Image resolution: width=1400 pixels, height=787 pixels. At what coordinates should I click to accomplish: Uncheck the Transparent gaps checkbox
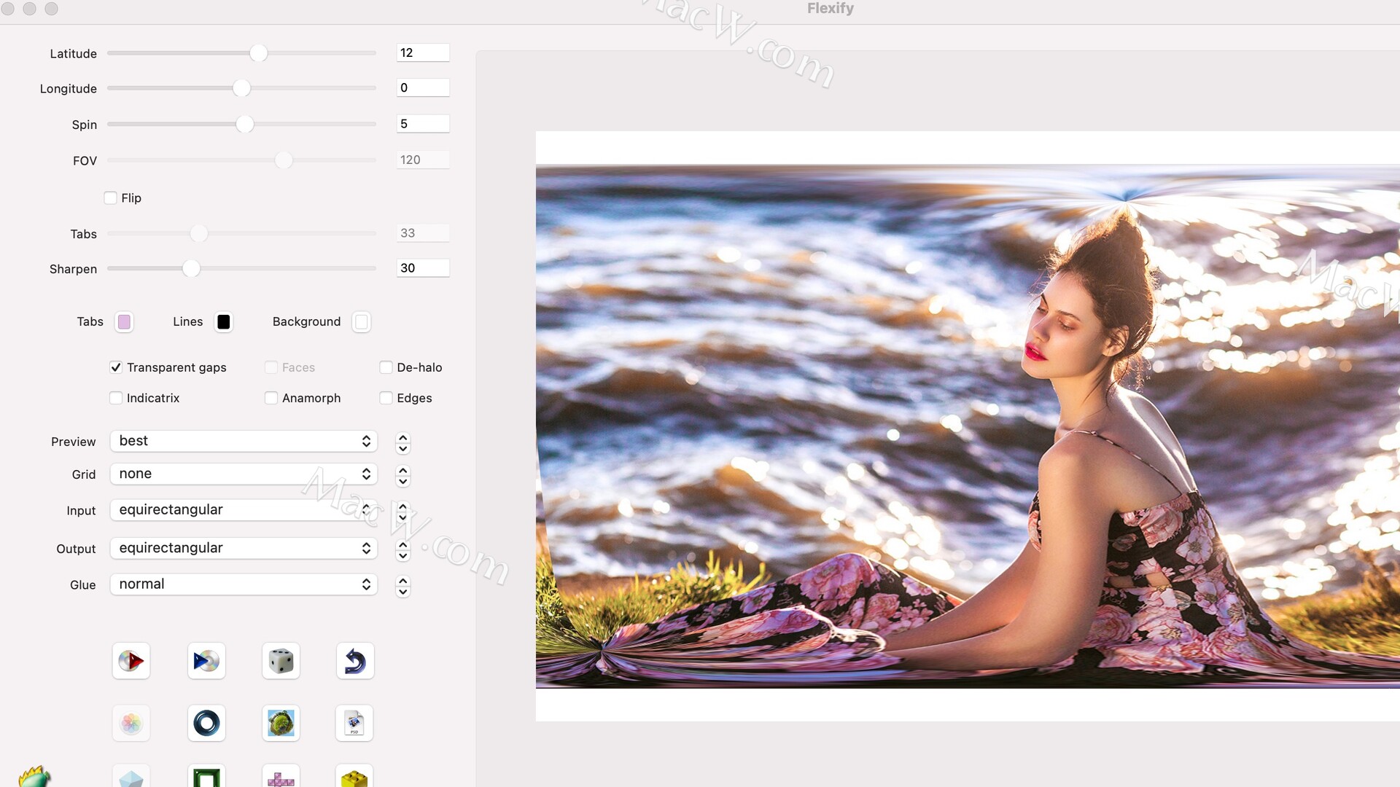116,367
